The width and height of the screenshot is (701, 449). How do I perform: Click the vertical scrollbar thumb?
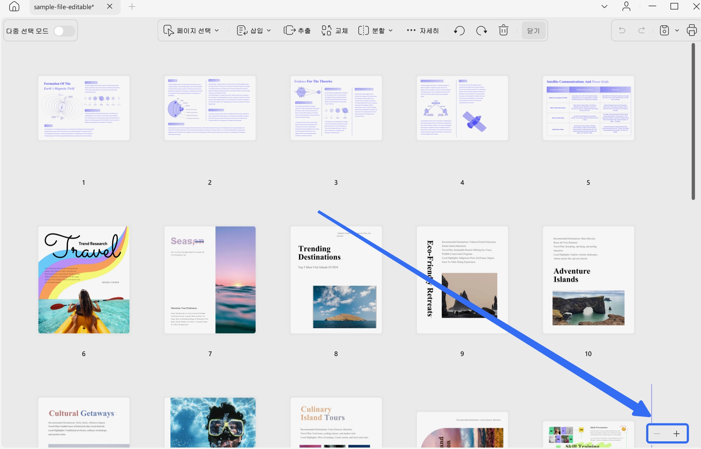(693, 121)
